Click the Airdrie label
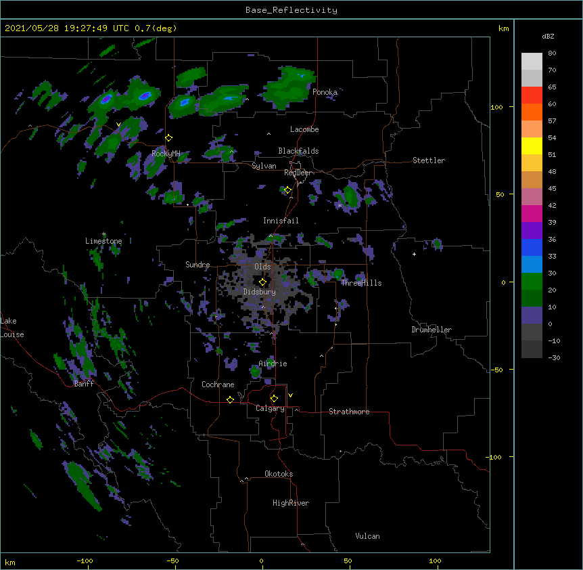The height and width of the screenshot is (570, 583). (x=273, y=364)
